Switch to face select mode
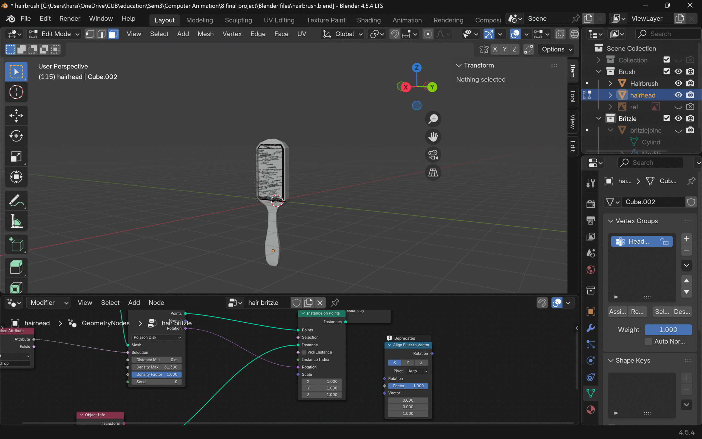Viewport: 702px width, 439px height. coord(113,34)
